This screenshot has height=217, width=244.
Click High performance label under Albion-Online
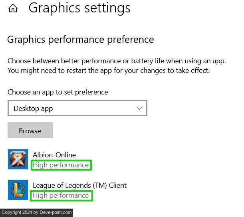(61, 165)
